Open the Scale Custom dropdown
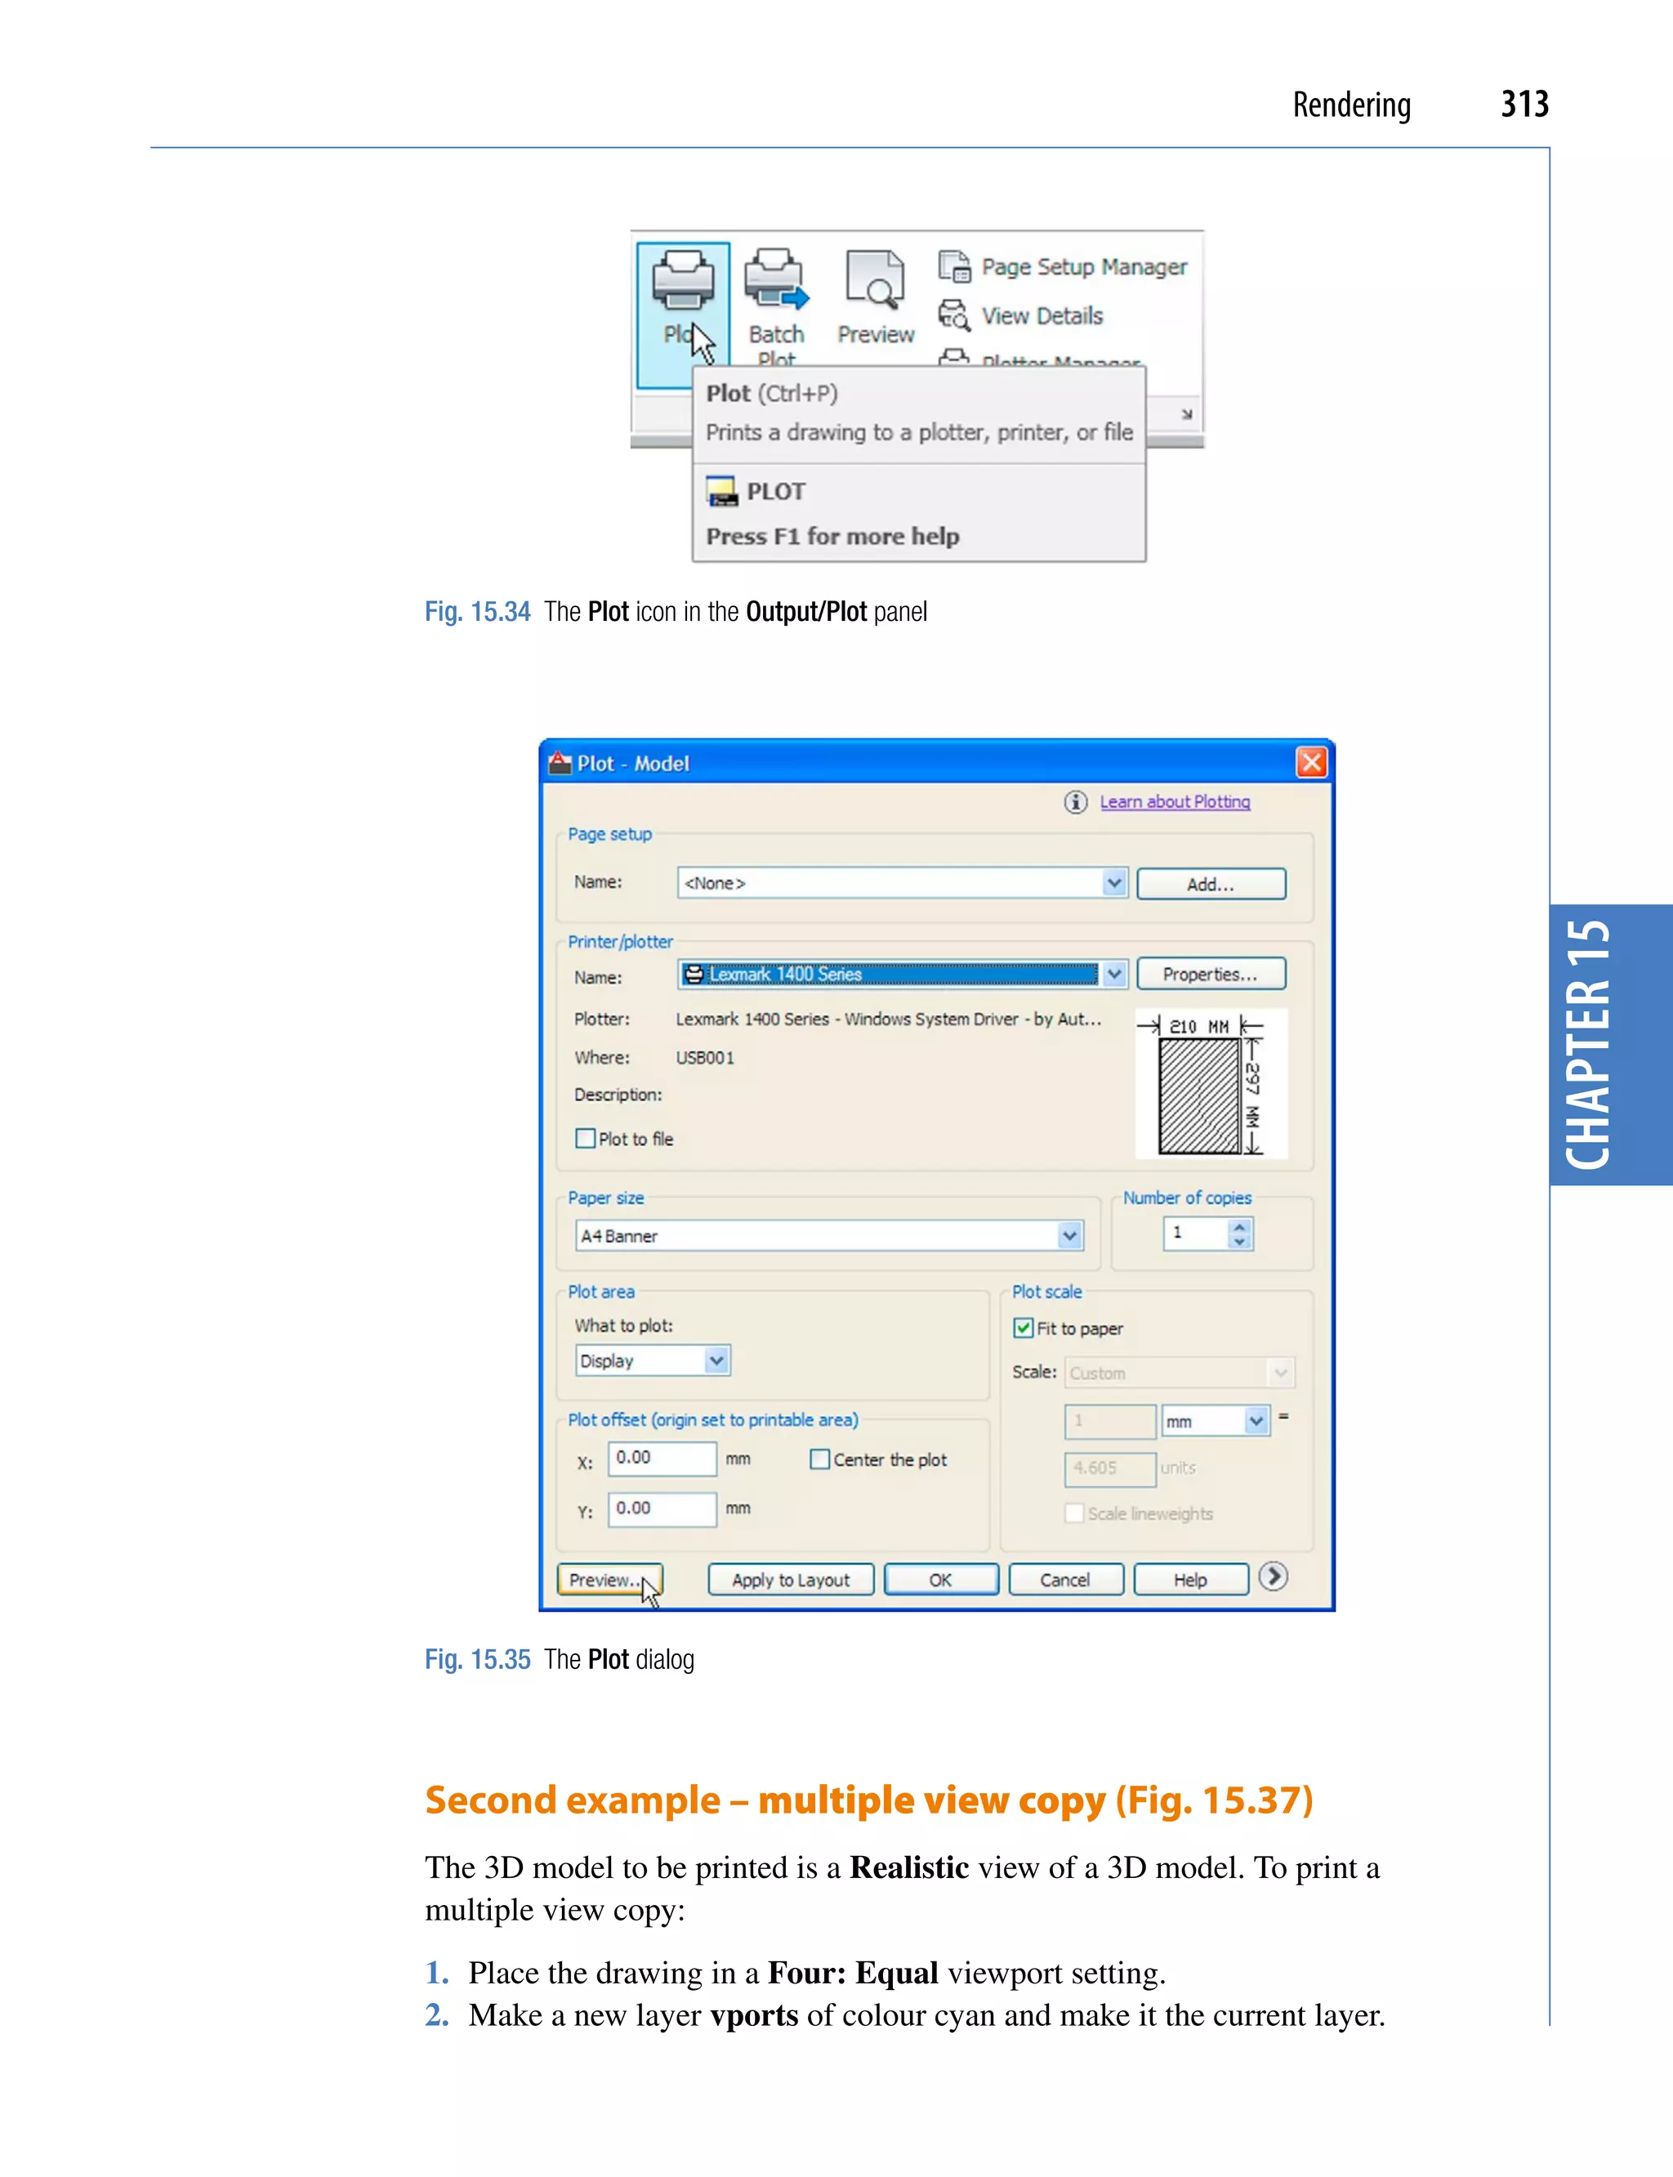This screenshot has height=2177, width=1673. (1179, 1372)
